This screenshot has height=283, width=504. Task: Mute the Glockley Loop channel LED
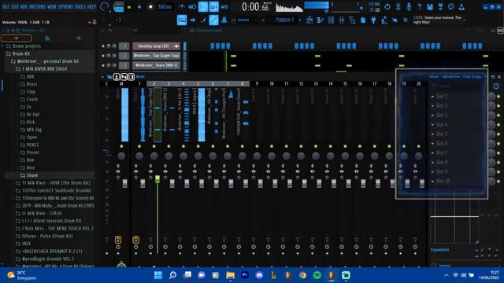coord(103,46)
